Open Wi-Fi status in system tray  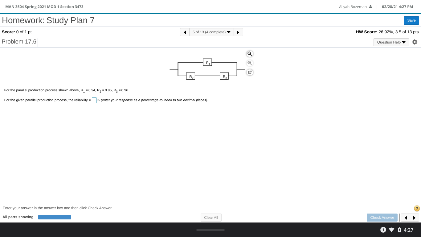391,230
